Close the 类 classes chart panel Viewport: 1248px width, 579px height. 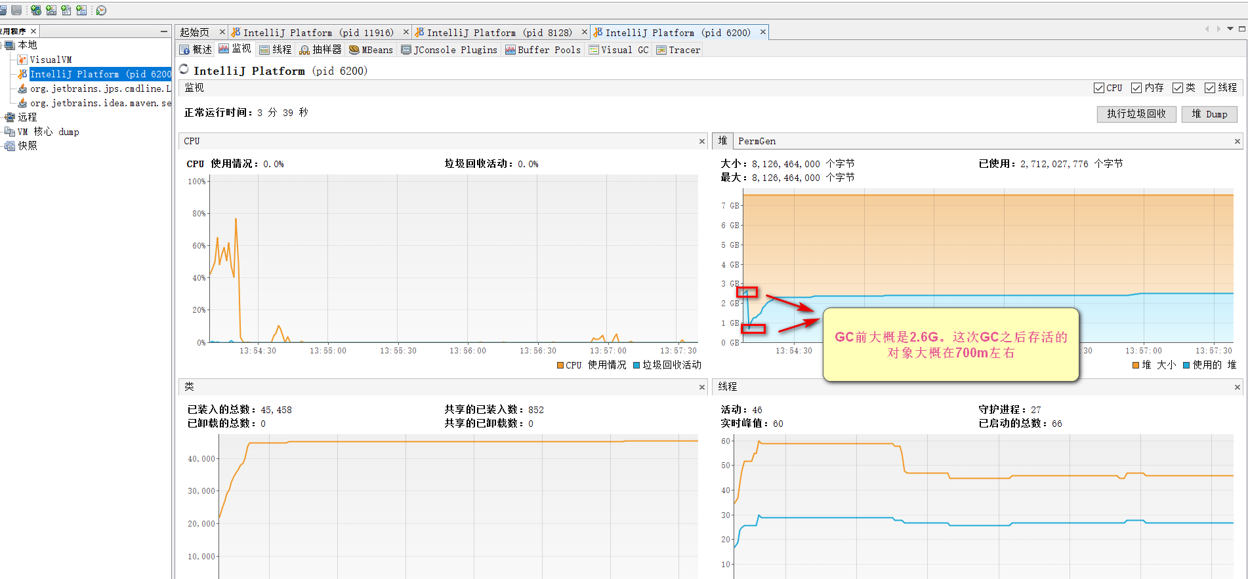pyautogui.click(x=702, y=388)
